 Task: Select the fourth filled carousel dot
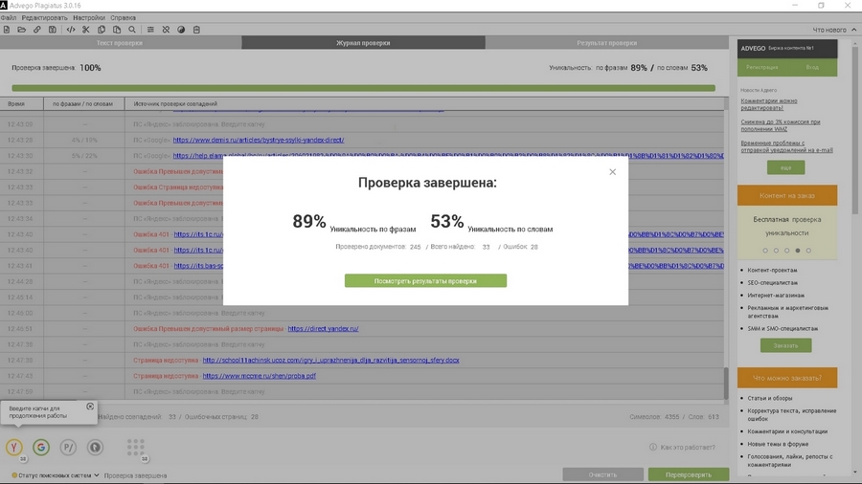(x=798, y=251)
